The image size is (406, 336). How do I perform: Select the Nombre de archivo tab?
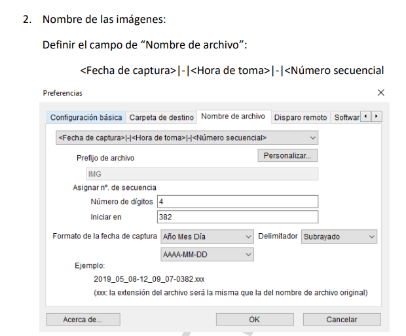233,117
